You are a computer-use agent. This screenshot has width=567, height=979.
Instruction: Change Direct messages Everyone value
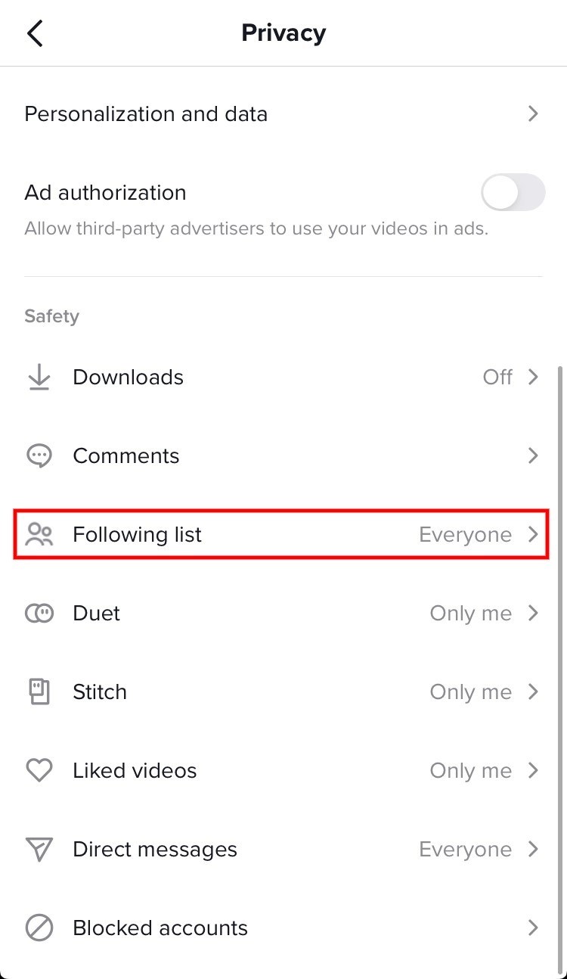click(x=465, y=850)
